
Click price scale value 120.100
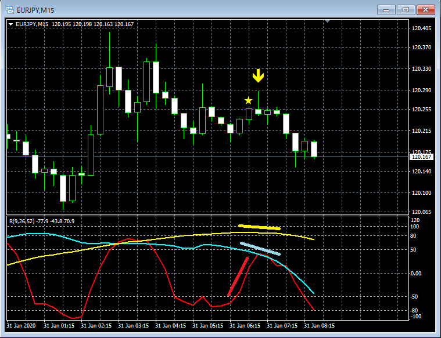(x=421, y=193)
